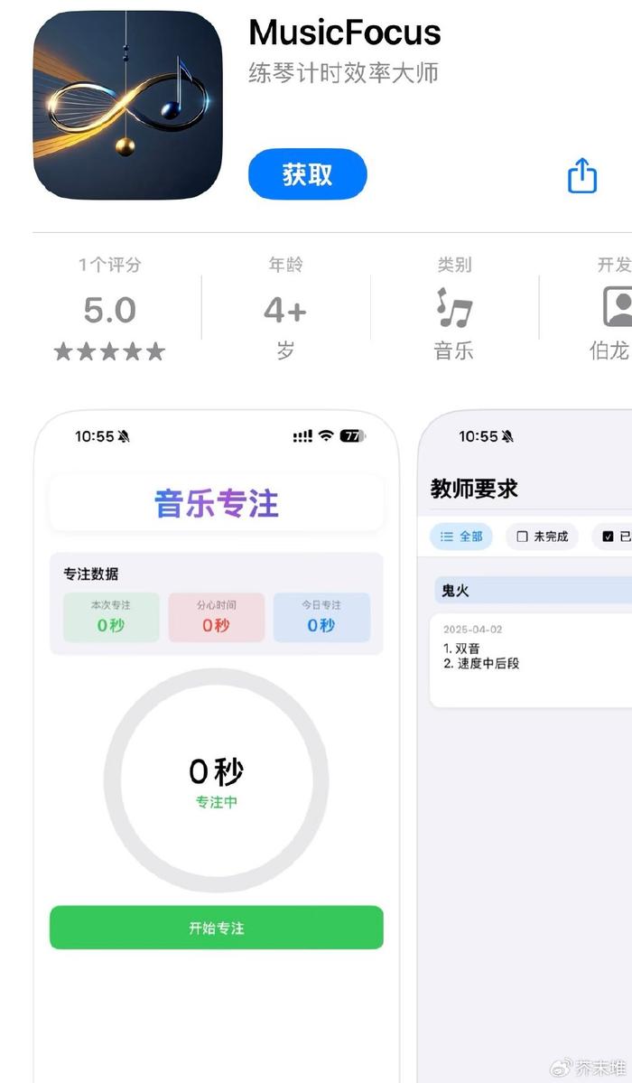
Task: Tap 分心时间 0秒 stat card
Action: point(216,617)
